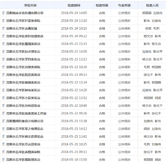Viewport: 166px width, 163px height.
Task: Click the document icon for the 2018-05-21 14:12 row
Action: pyautogui.click(x=3, y=129)
